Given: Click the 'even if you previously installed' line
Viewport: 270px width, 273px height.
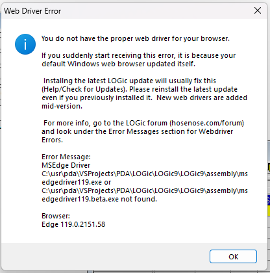Looking at the screenshot, I should pos(144,97).
